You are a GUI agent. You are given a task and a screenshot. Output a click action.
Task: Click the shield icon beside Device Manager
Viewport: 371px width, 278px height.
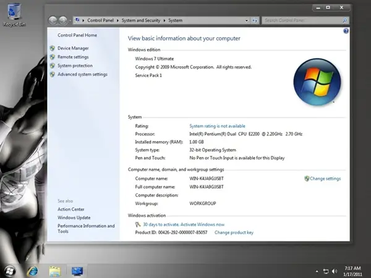pos(53,48)
